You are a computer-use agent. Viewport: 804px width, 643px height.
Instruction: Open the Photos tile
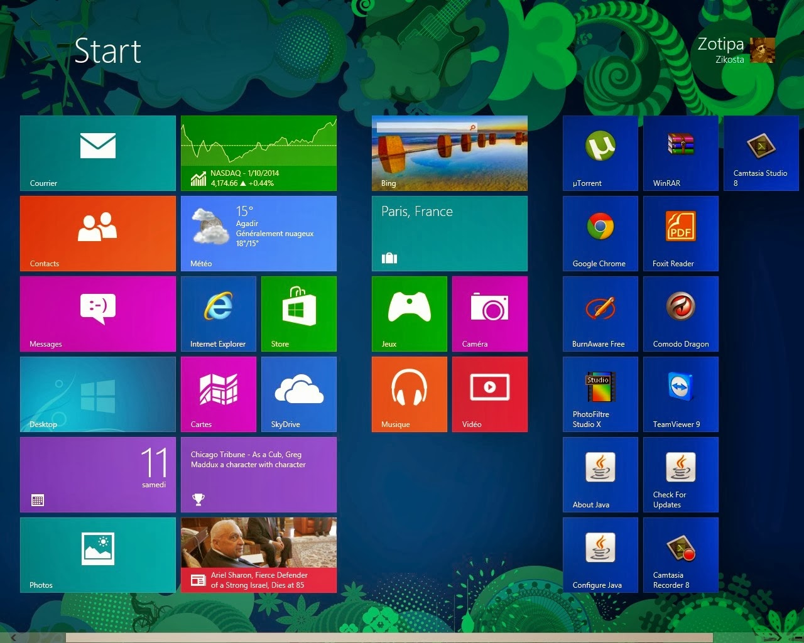point(98,555)
